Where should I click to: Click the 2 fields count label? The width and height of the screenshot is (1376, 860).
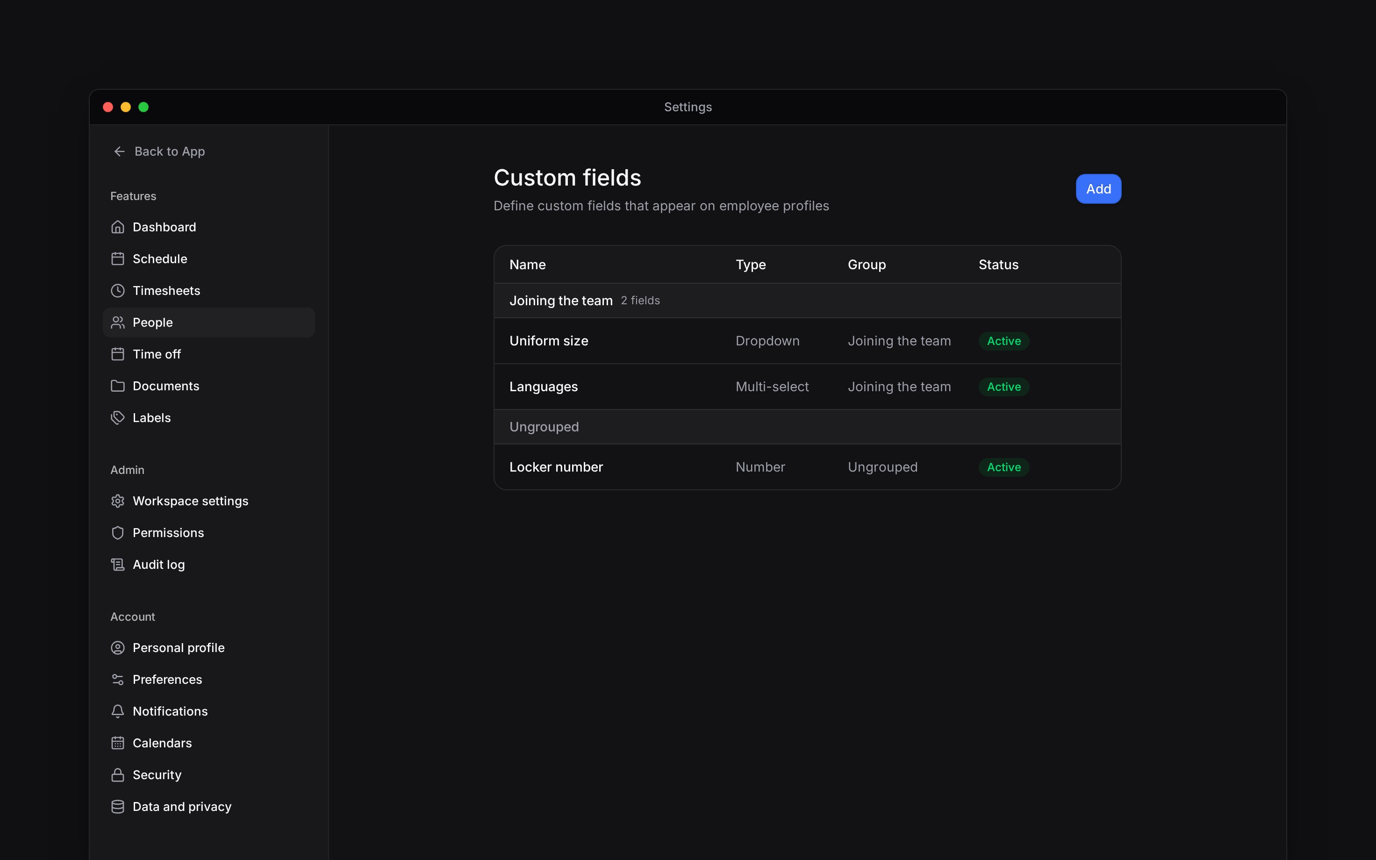tap(640, 301)
